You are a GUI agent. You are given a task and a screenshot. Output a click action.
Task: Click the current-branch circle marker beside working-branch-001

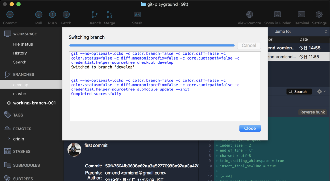coord(9,103)
